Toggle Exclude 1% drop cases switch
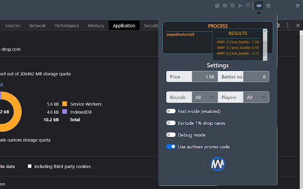This screenshot has height=189, width=303. coord(171,123)
